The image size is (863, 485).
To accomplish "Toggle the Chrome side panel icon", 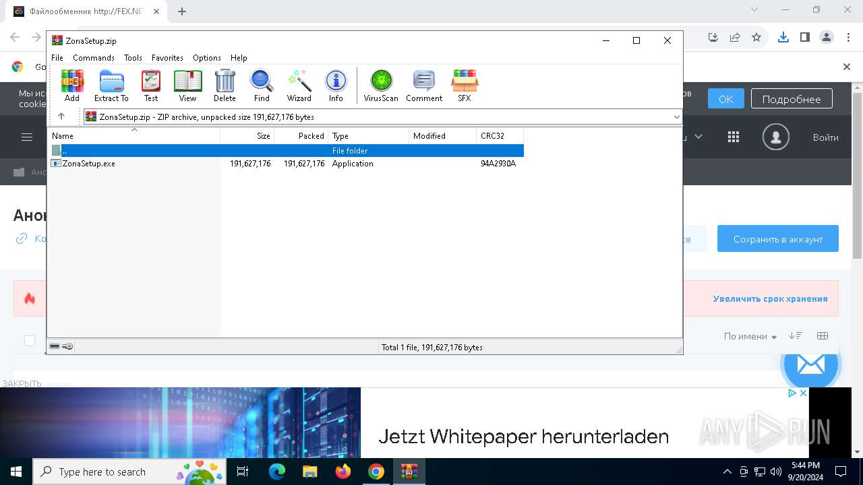I will [x=804, y=37].
